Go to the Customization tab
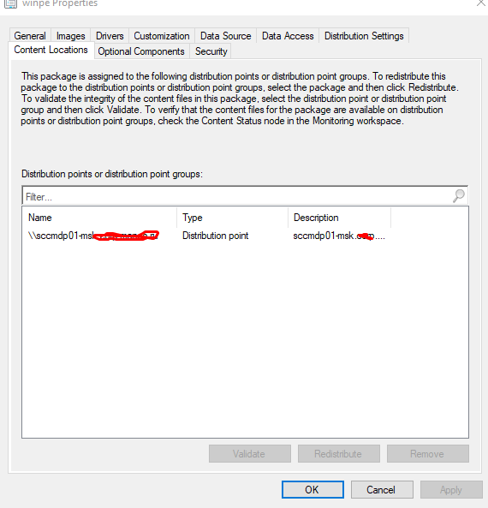 click(162, 36)
